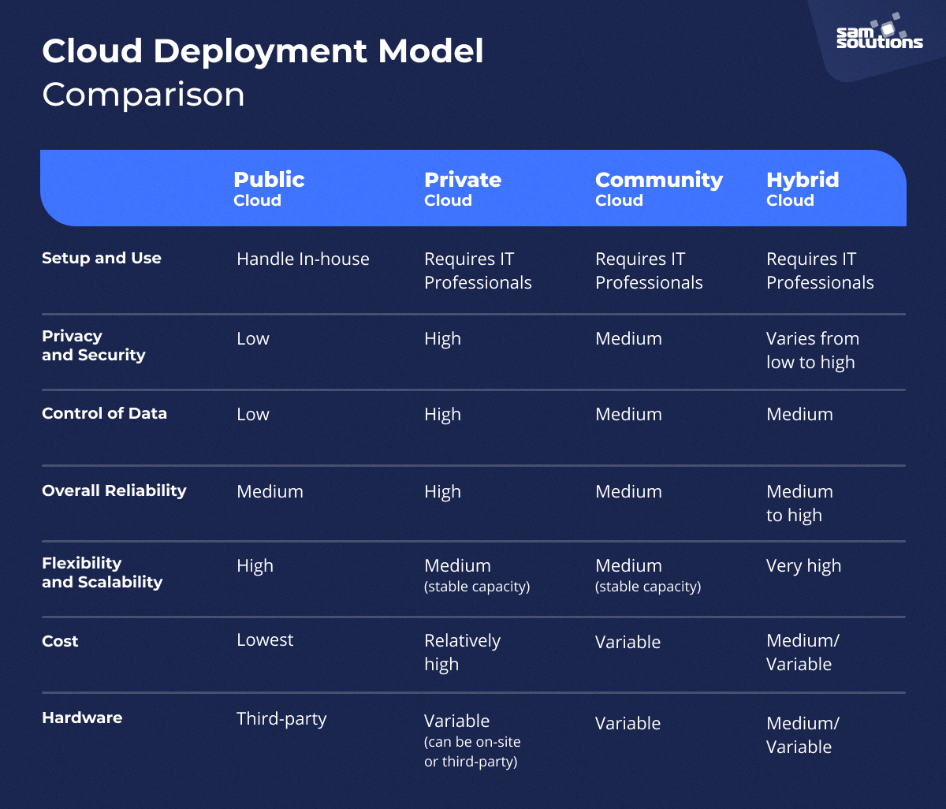Select the Hybrid Cloud column header

click(803, 188)
